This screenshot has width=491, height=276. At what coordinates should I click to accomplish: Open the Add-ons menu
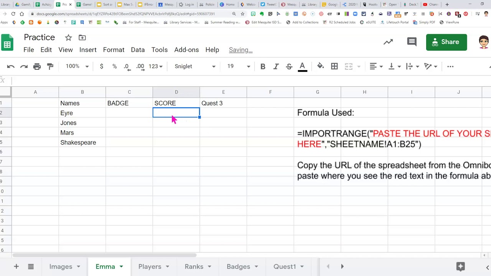(186, 50)
